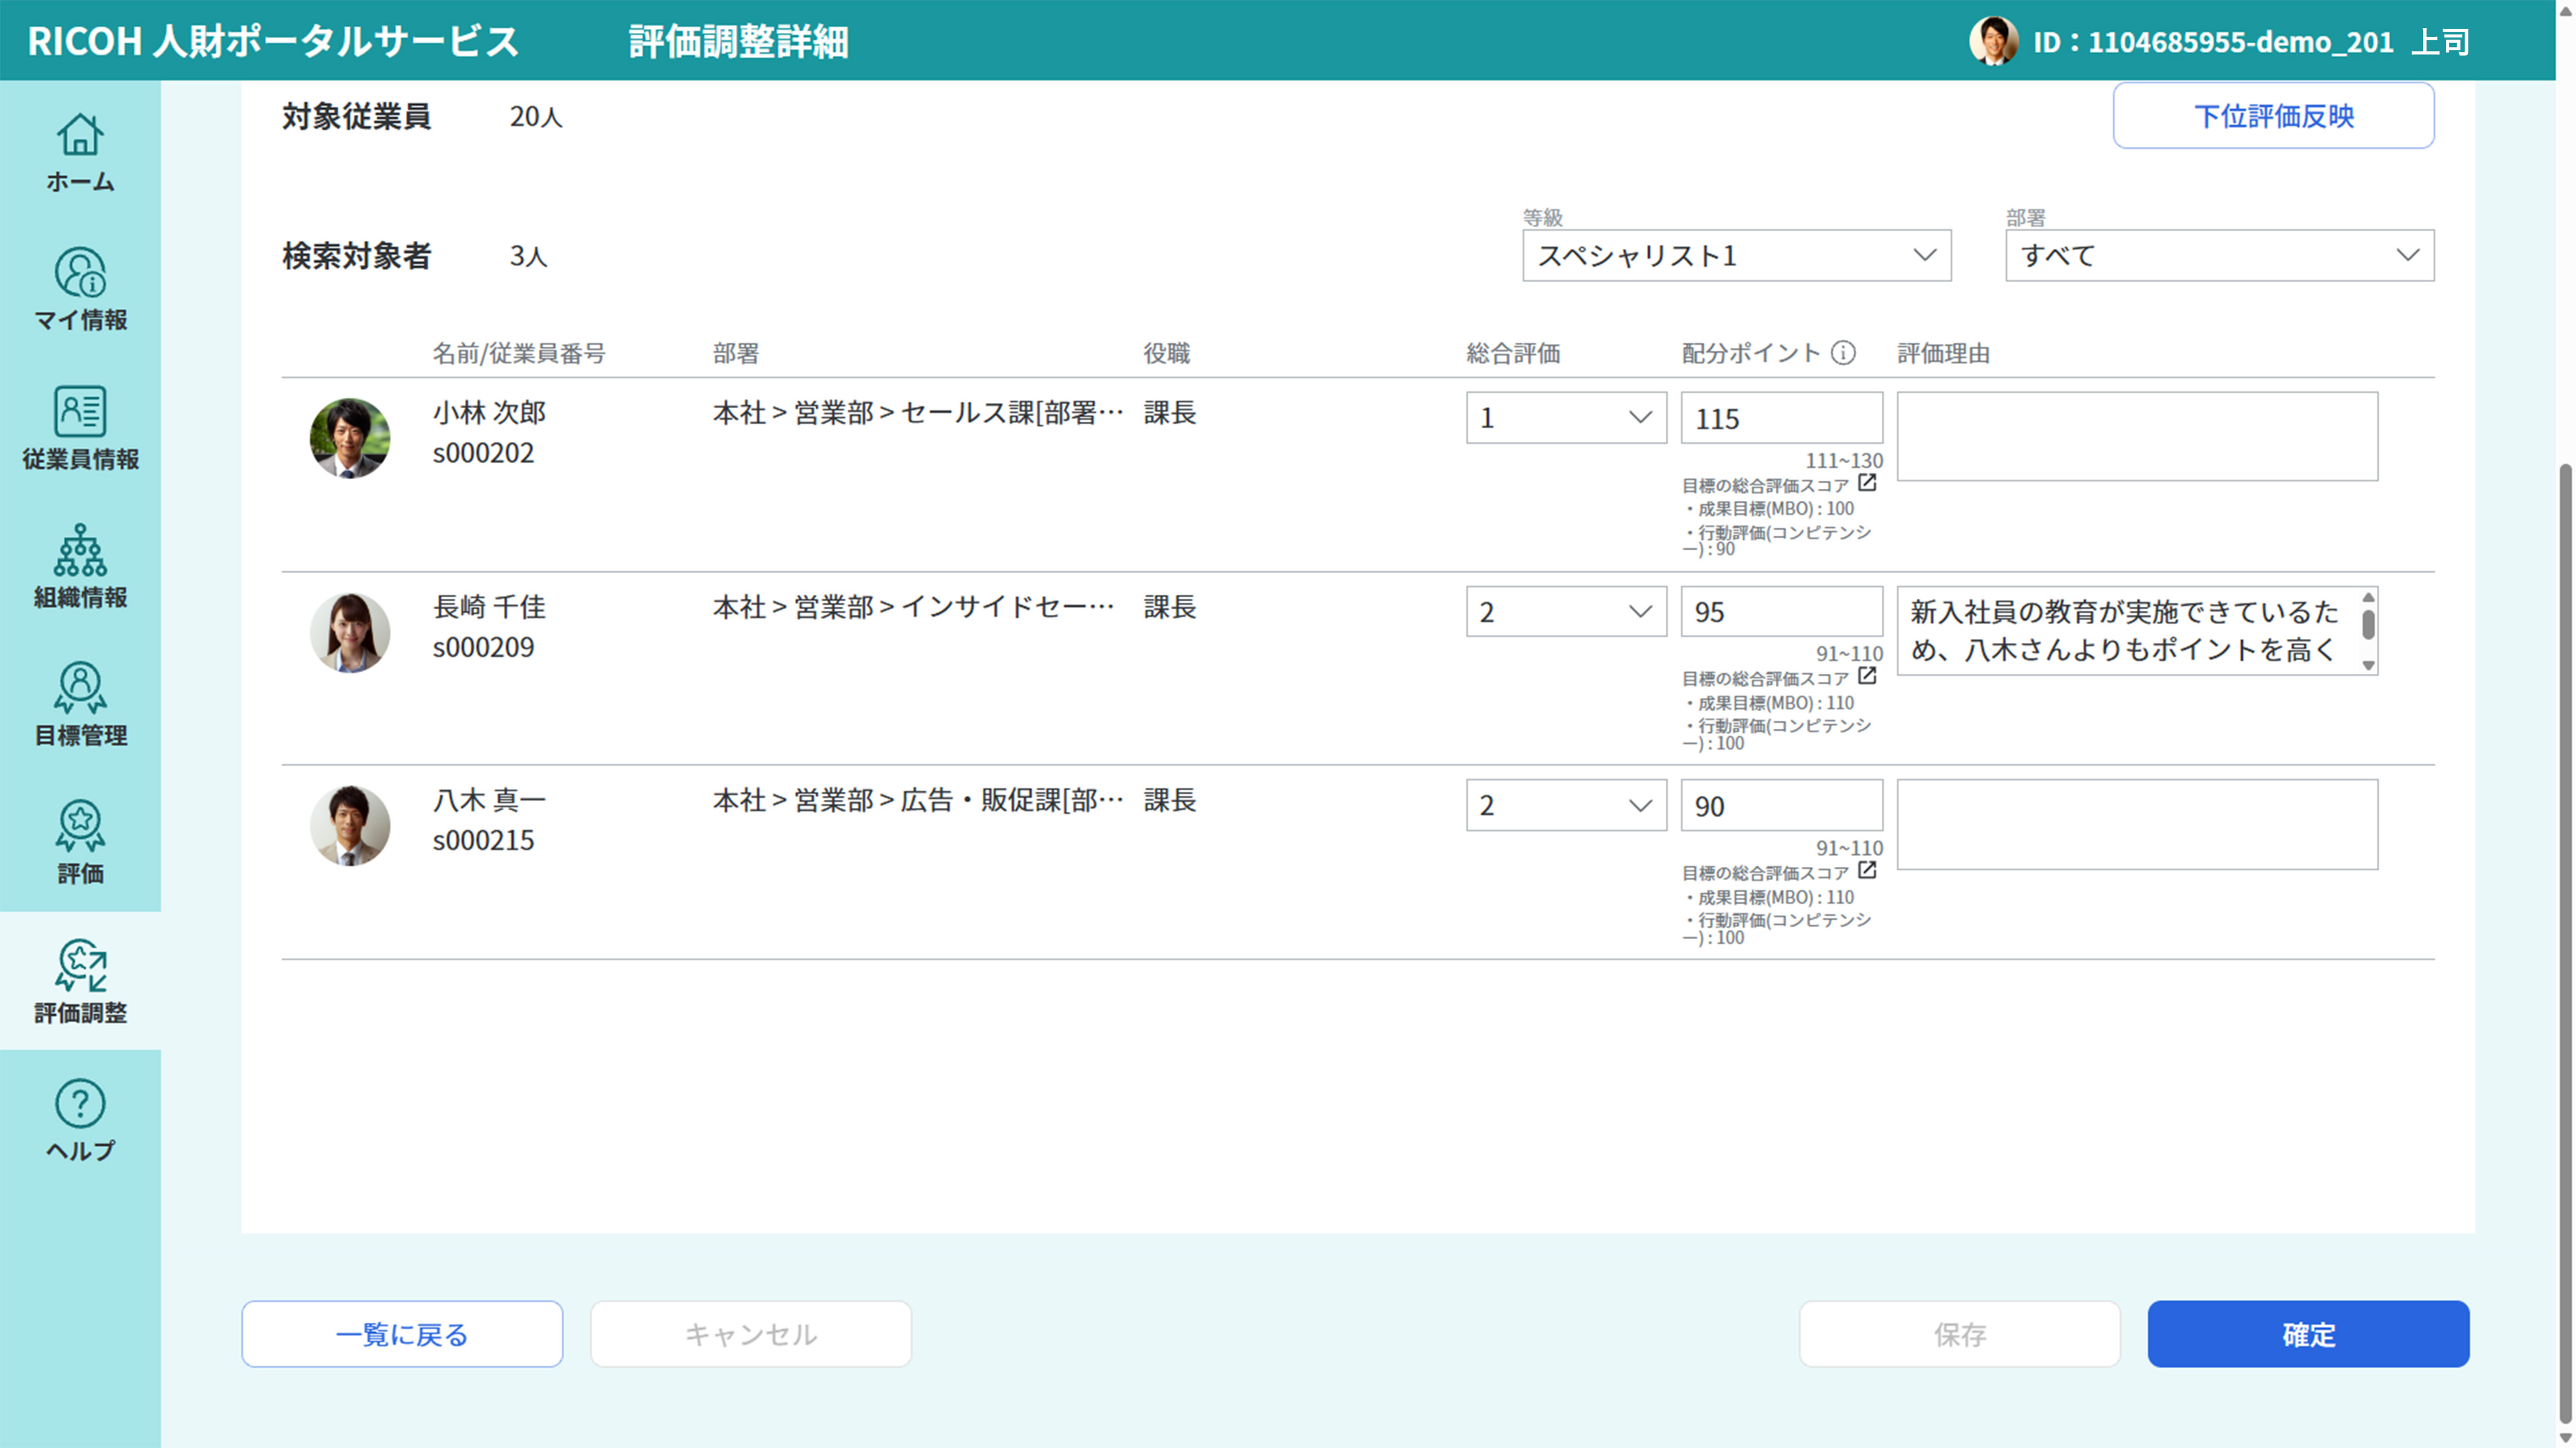Select 評価調整 sidebar menu item
Screen dimensions: 2576x1448
tap(80, 980)
